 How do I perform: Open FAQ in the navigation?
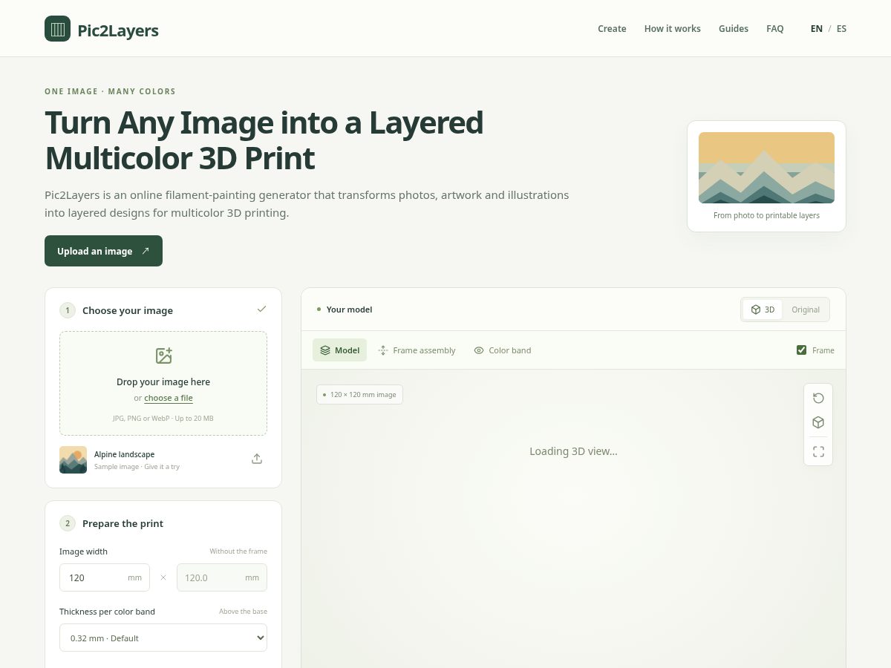[x=775, y=29]
